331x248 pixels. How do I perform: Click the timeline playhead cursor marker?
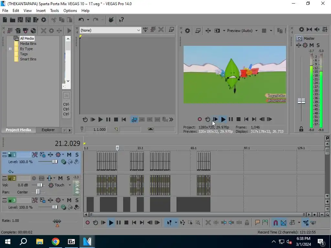coord(117,148)
